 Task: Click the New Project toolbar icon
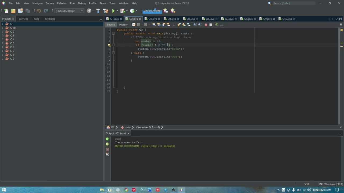13,11
